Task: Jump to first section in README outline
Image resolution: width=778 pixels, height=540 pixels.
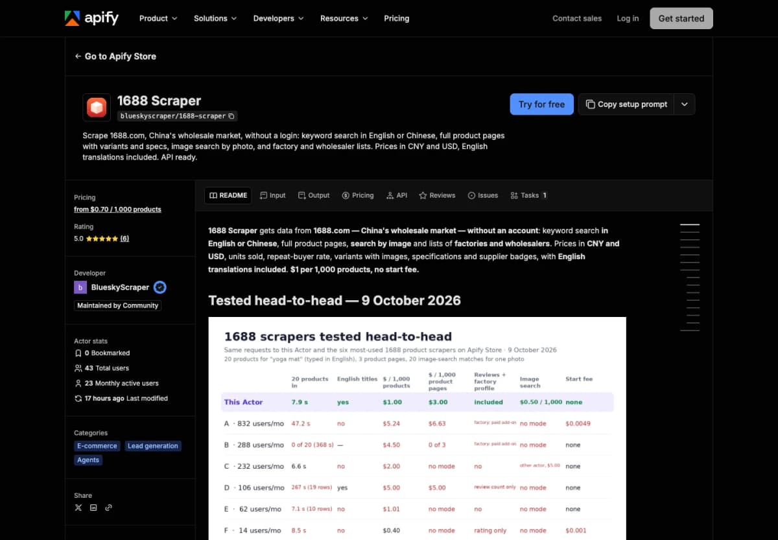Action: coord(690,224)
